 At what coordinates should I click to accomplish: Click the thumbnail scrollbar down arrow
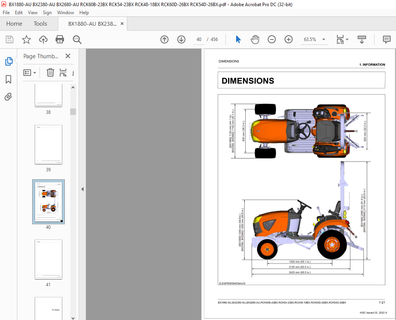pyautogui.click(x=73, y=318)
